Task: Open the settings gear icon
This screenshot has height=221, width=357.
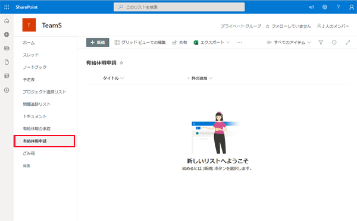Action: 325,7
